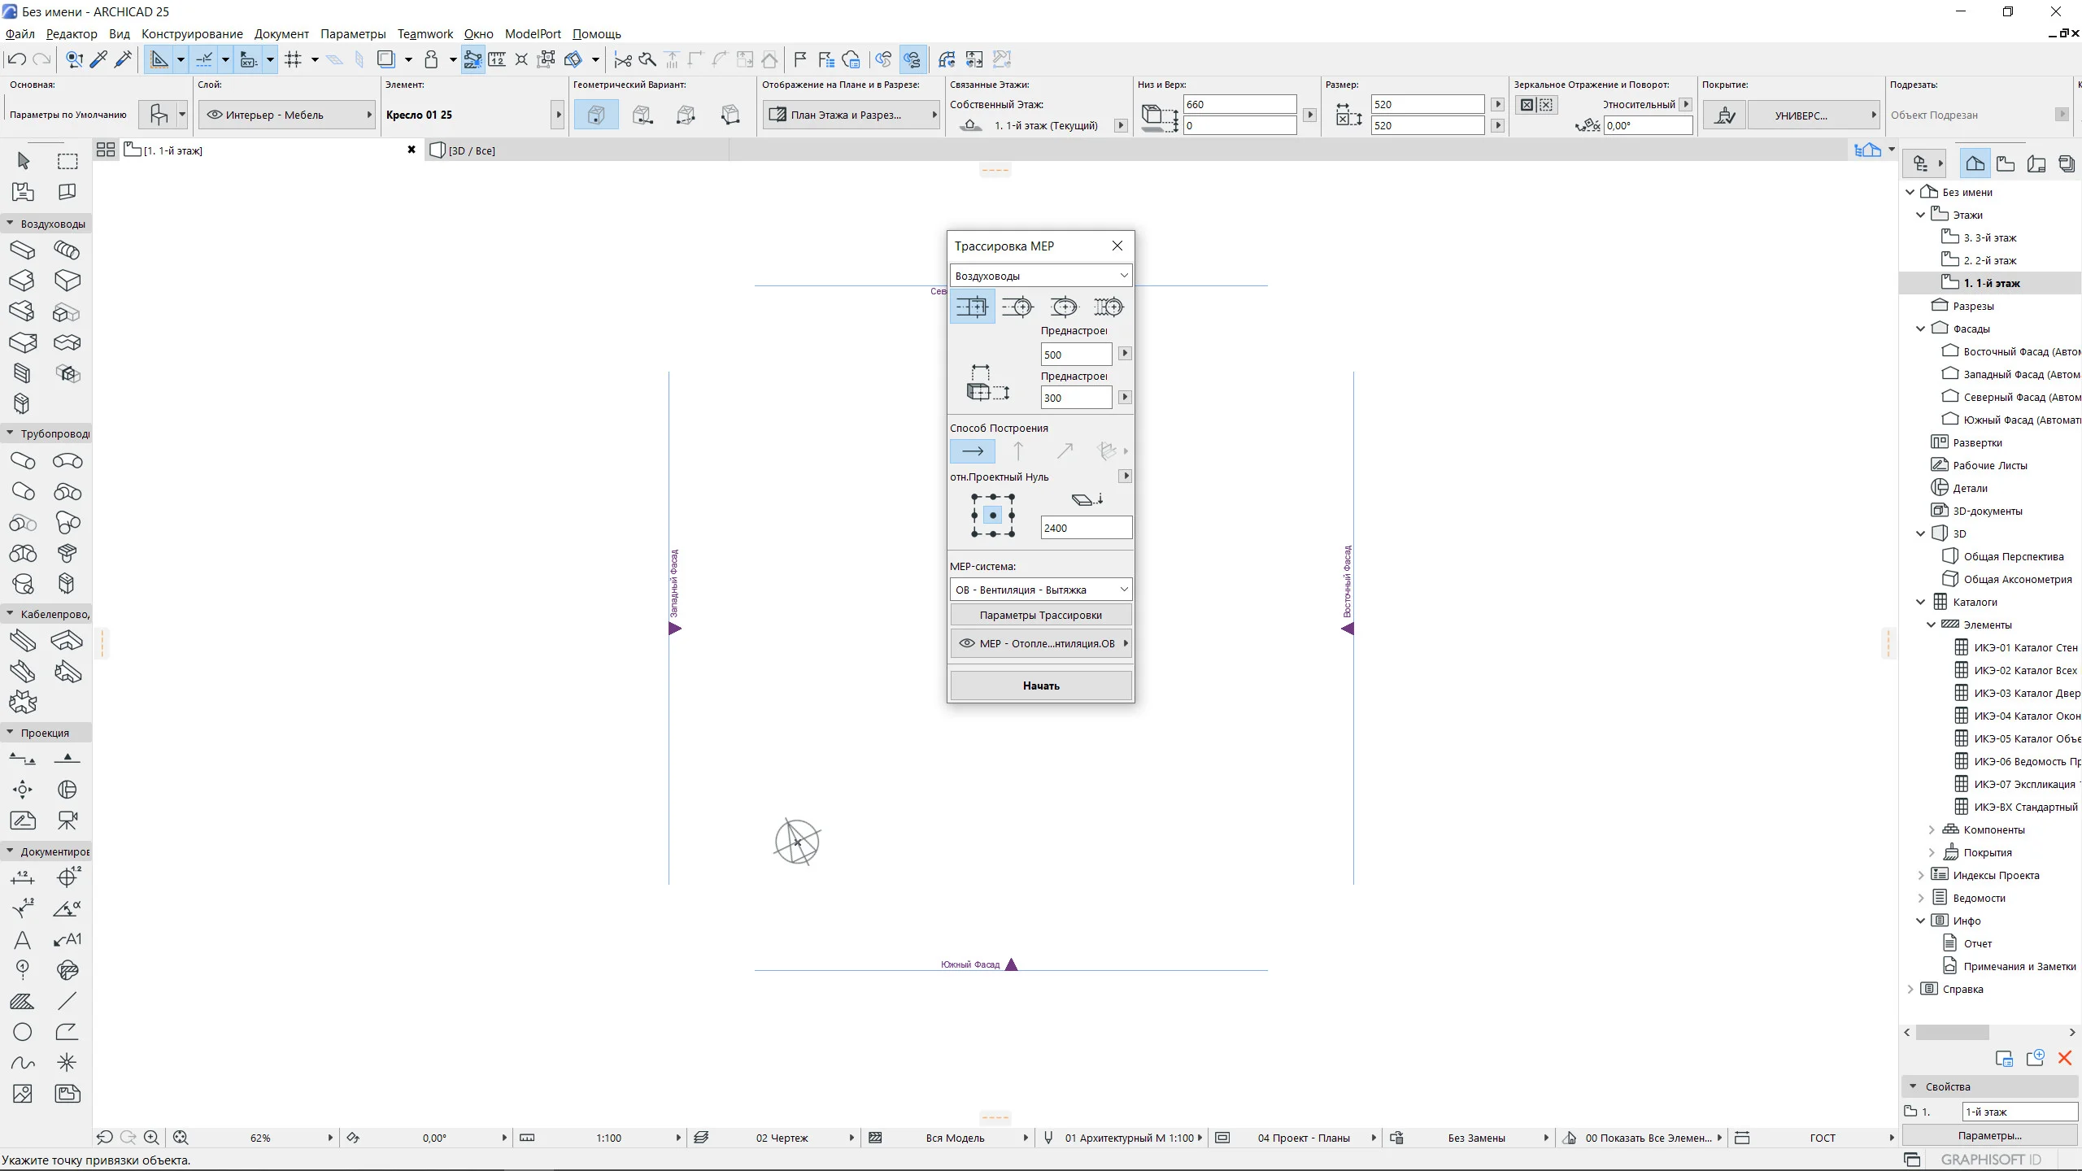Viewport: 2082px width, 1171px height.
Task: Collapse the Фасады tree node
Action: [x=1921, y=329]
